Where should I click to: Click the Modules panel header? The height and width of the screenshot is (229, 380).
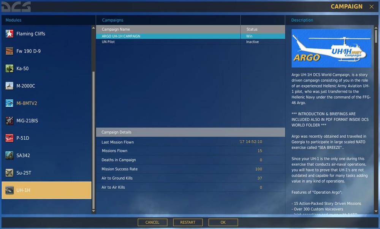[x=49, y=20]
